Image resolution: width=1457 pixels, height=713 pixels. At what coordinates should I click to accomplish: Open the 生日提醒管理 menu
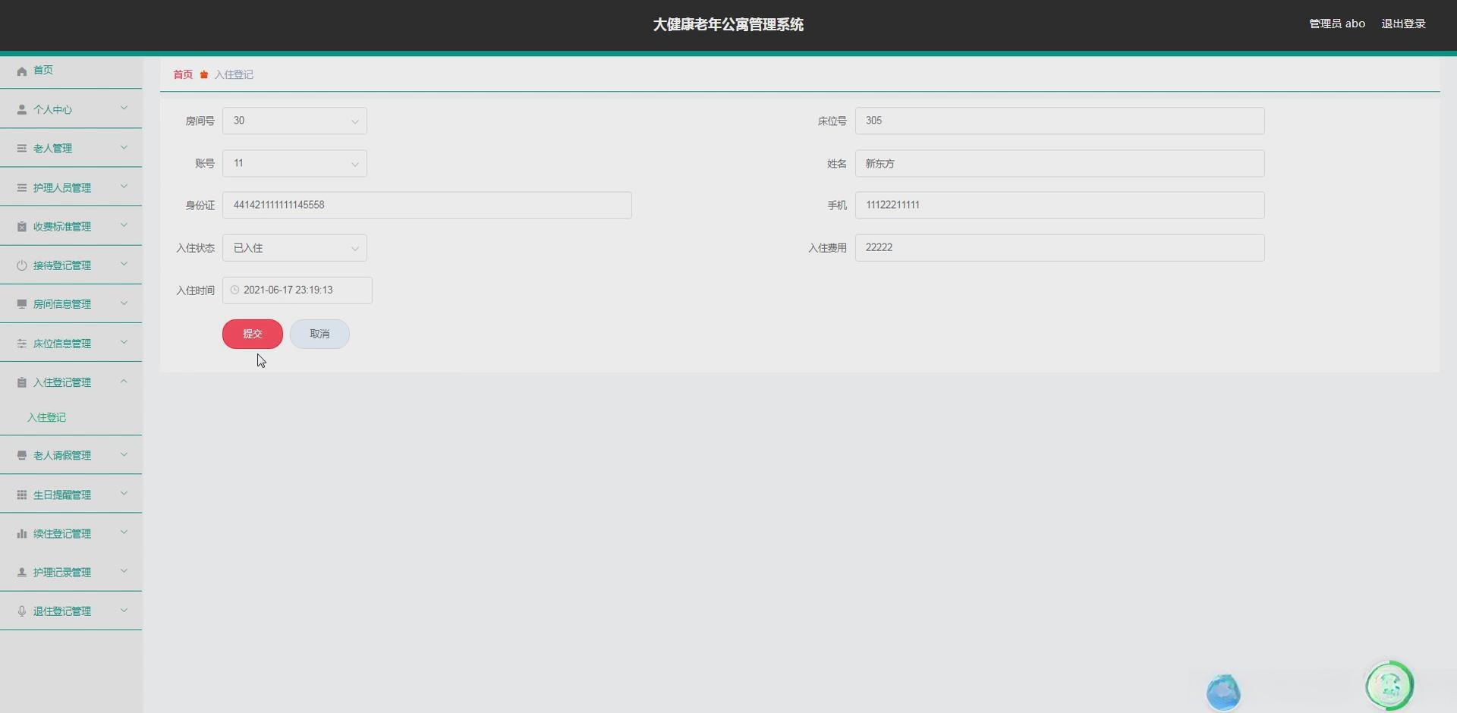(71, 495)
